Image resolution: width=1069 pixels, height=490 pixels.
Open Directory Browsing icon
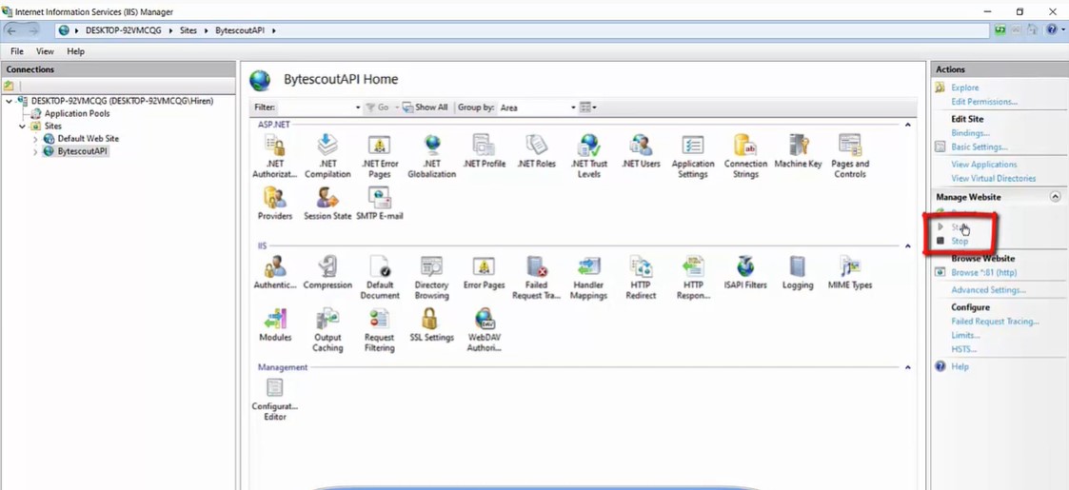click(x=431, y=278)
